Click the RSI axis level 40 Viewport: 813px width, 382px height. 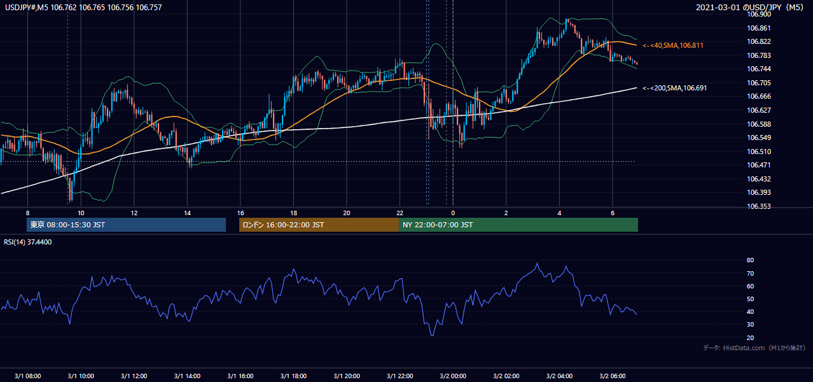click(750, 312)
